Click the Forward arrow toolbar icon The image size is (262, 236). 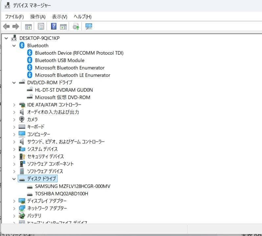pos(16,26)
